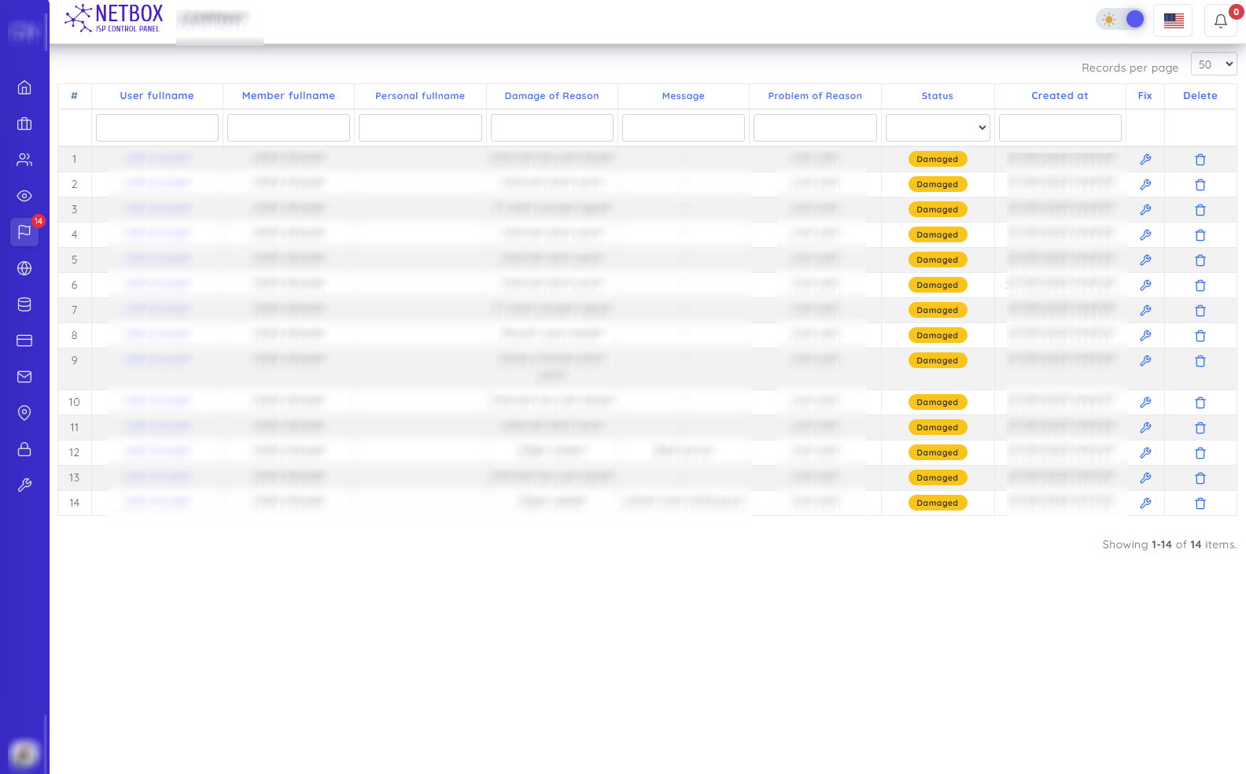Open the Records per page dropdown
The image size is (1246, 774).
[1214, 64]
